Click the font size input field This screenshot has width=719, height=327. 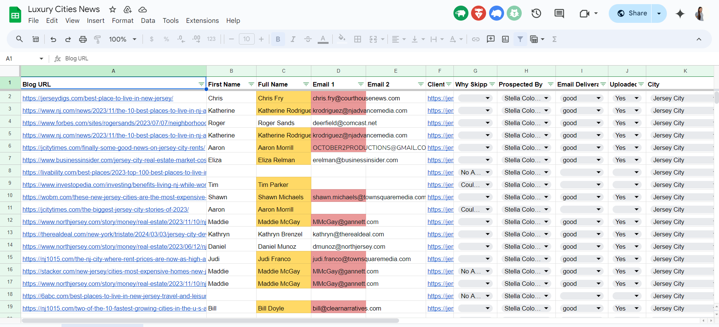[246, 39]
